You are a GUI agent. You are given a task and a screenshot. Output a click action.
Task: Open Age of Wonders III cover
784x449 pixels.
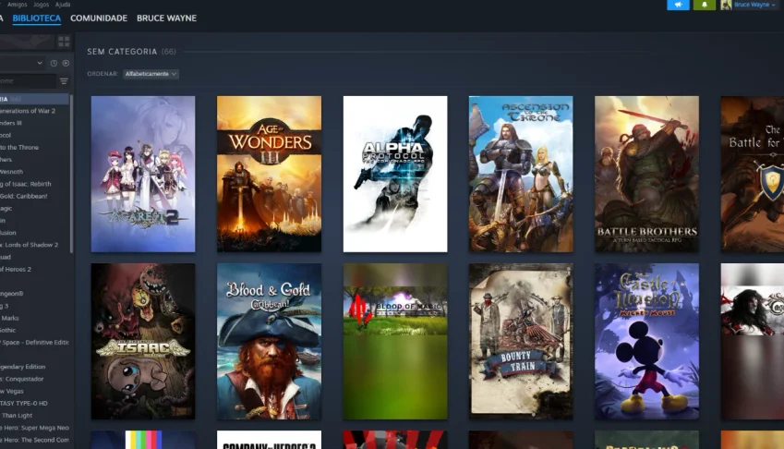269,174
